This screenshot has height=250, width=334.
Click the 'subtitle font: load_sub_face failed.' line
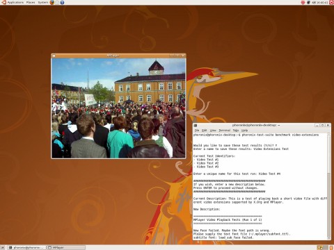[x=223, y=237]
